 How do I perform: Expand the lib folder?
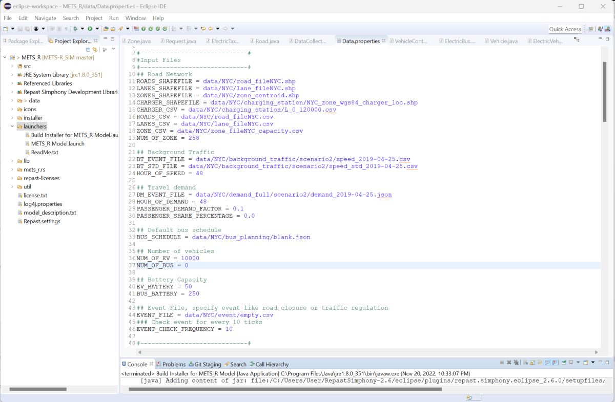[x=12, y=161]
